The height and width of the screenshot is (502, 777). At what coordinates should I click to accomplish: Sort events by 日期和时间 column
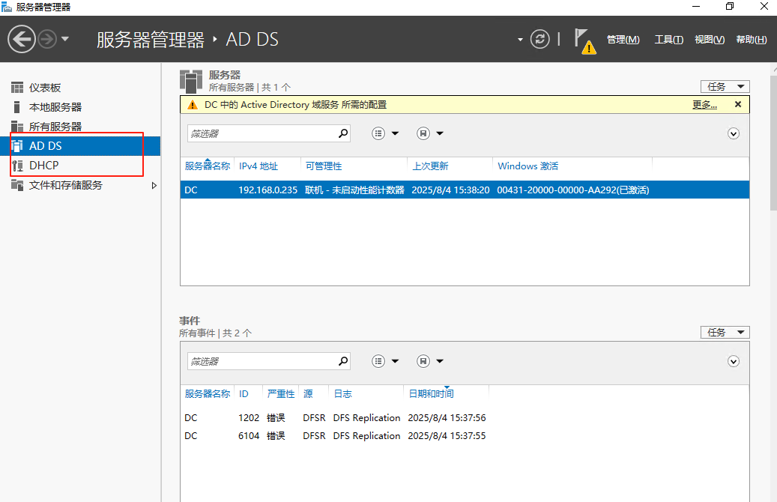pyautogui.click(x=431, y=394)
